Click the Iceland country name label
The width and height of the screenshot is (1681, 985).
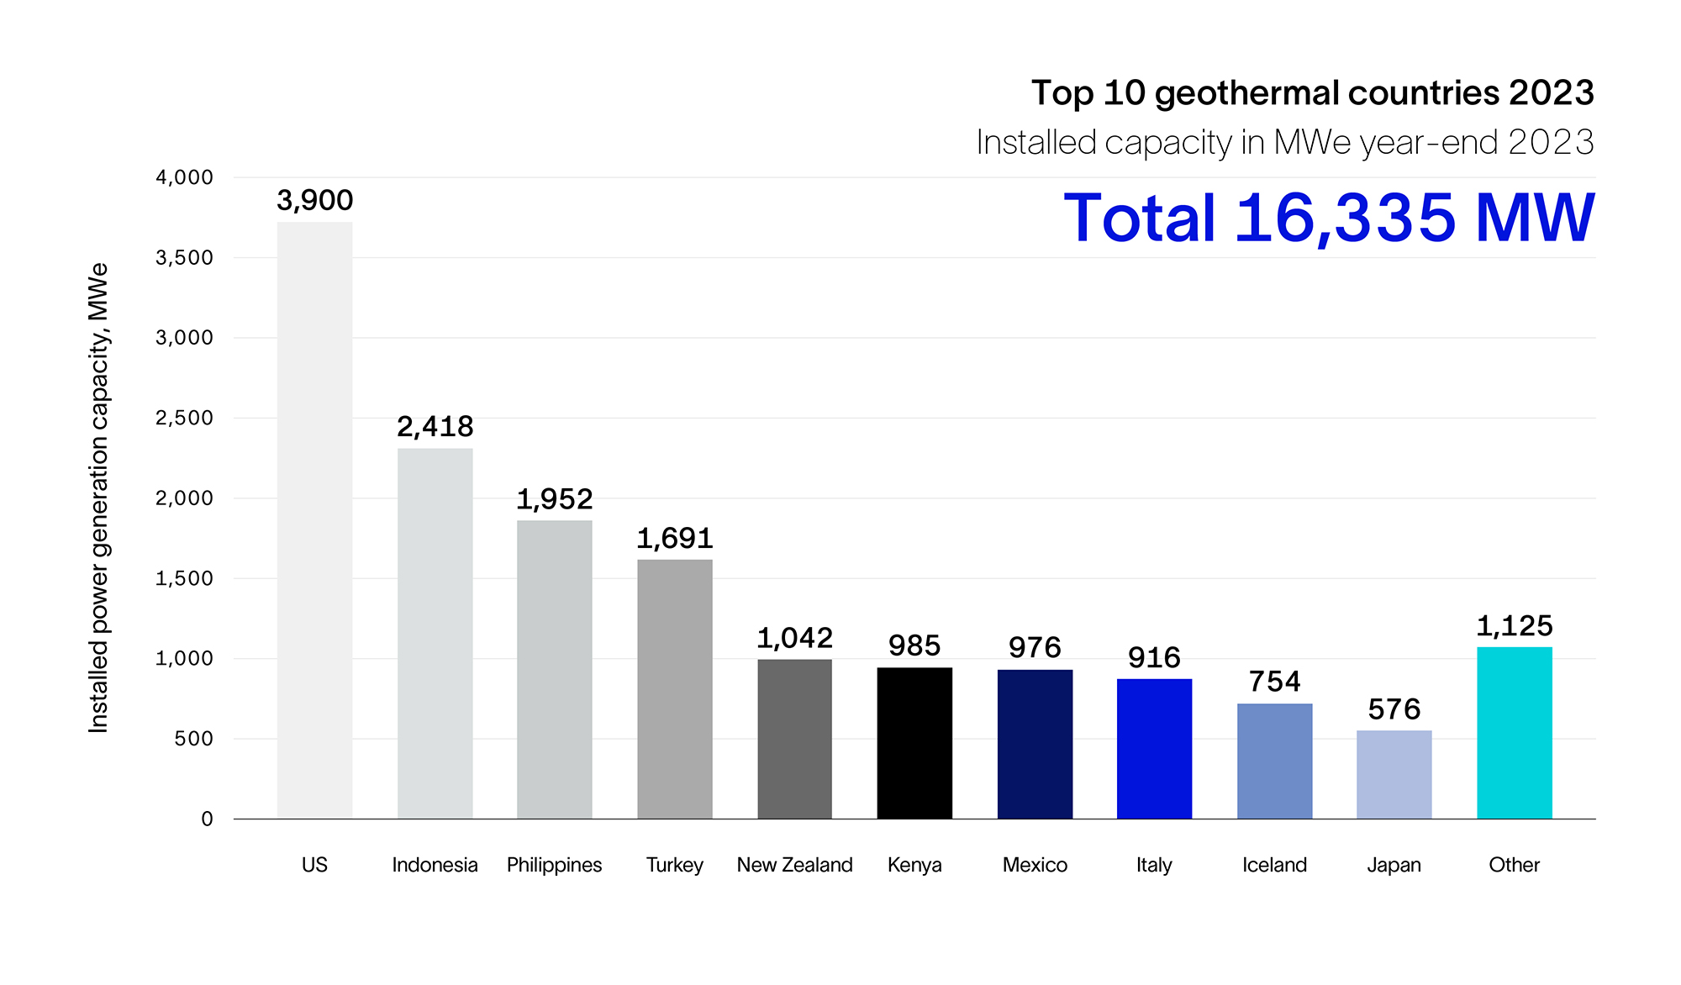click(1274, 865)
